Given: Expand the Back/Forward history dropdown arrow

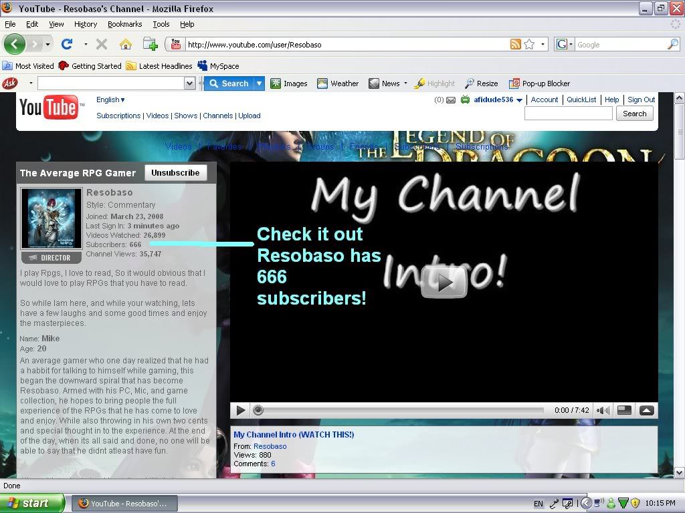Looking at the screenshot, I should (x=47, y=44).
